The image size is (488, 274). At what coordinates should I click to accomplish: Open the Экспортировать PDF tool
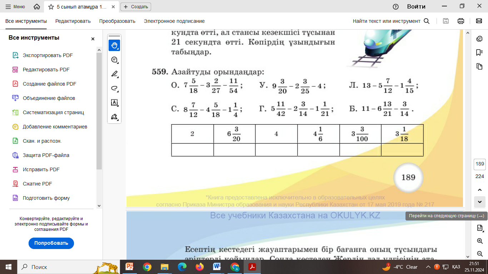point(48,55)
